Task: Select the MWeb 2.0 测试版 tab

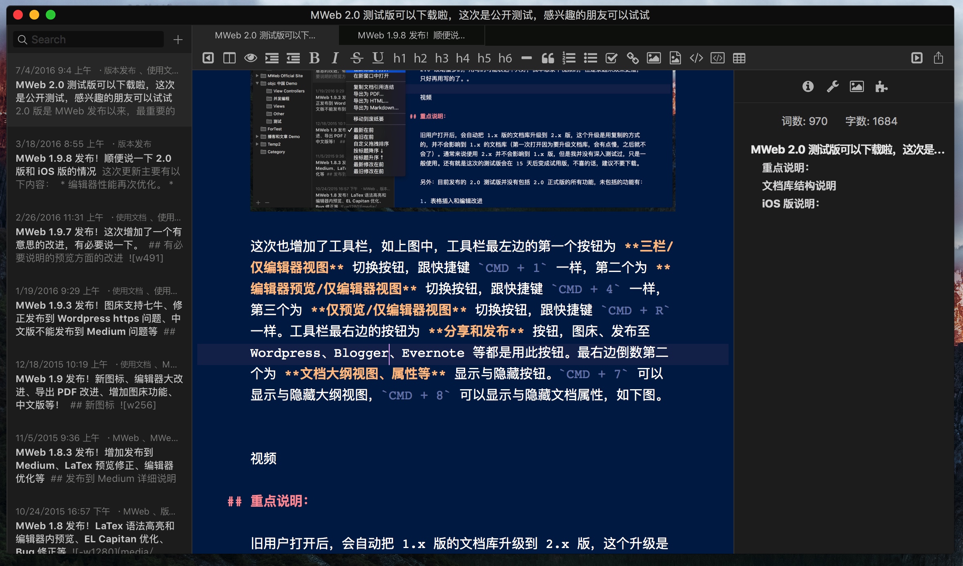Action: pyautogui.click(x=265, y=36)
